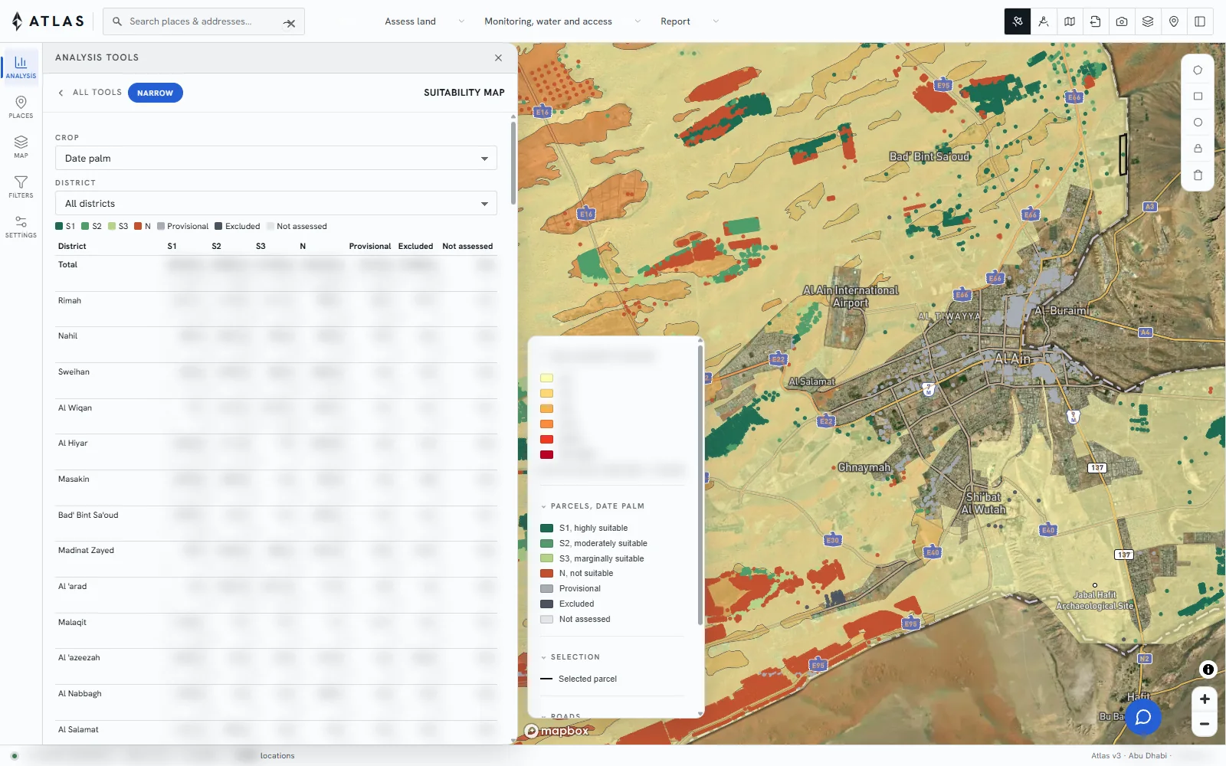
Task: Open Places in the sidebar
Action: pos(21,107)
